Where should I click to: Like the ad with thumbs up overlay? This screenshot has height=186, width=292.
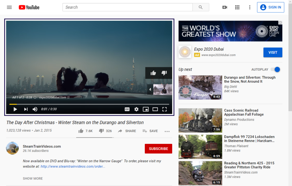click(x=153, y=73)
